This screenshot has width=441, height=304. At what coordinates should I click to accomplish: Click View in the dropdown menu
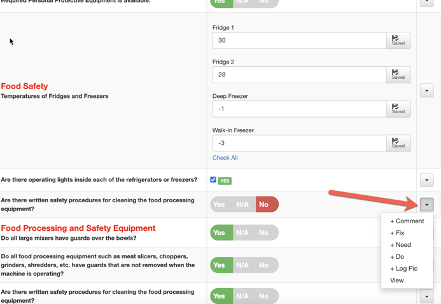click(x=396, y=280)
